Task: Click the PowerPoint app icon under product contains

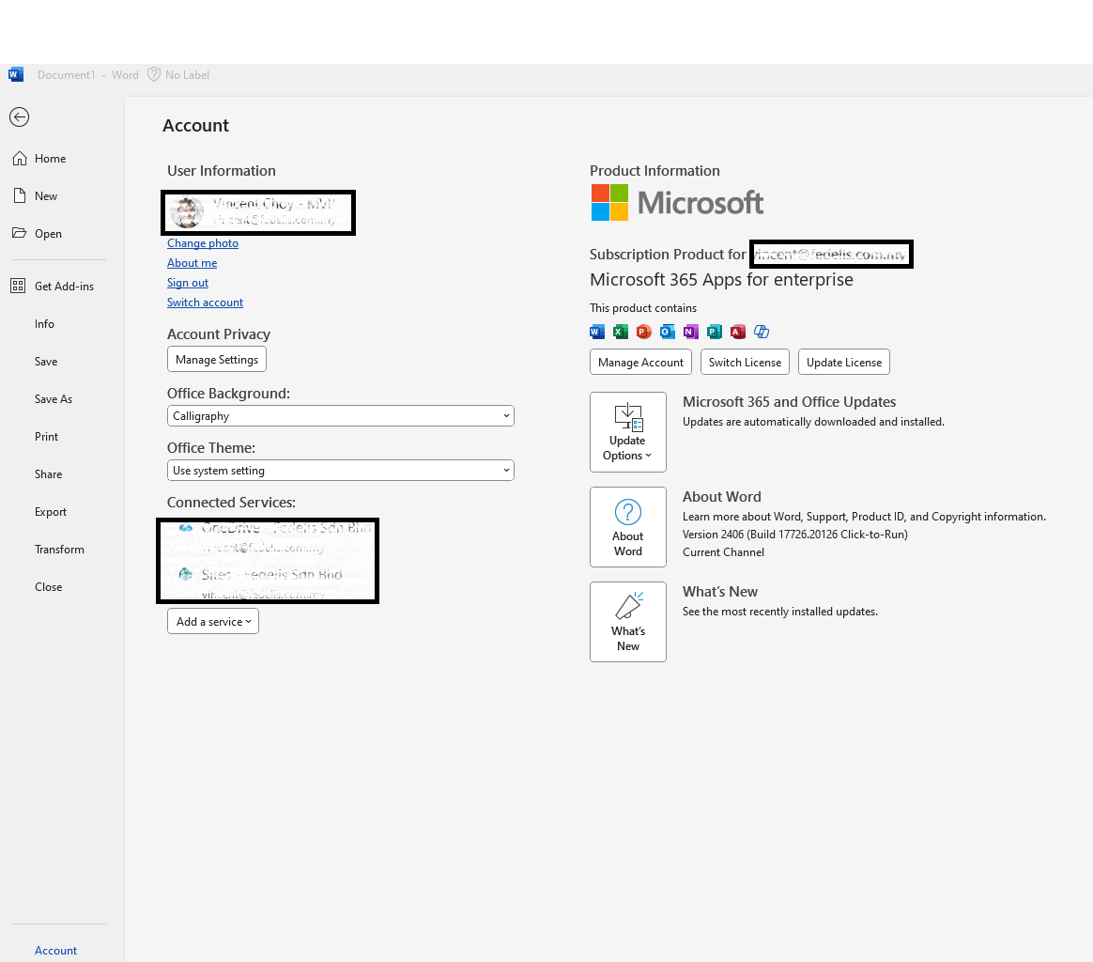Action: 644,332
